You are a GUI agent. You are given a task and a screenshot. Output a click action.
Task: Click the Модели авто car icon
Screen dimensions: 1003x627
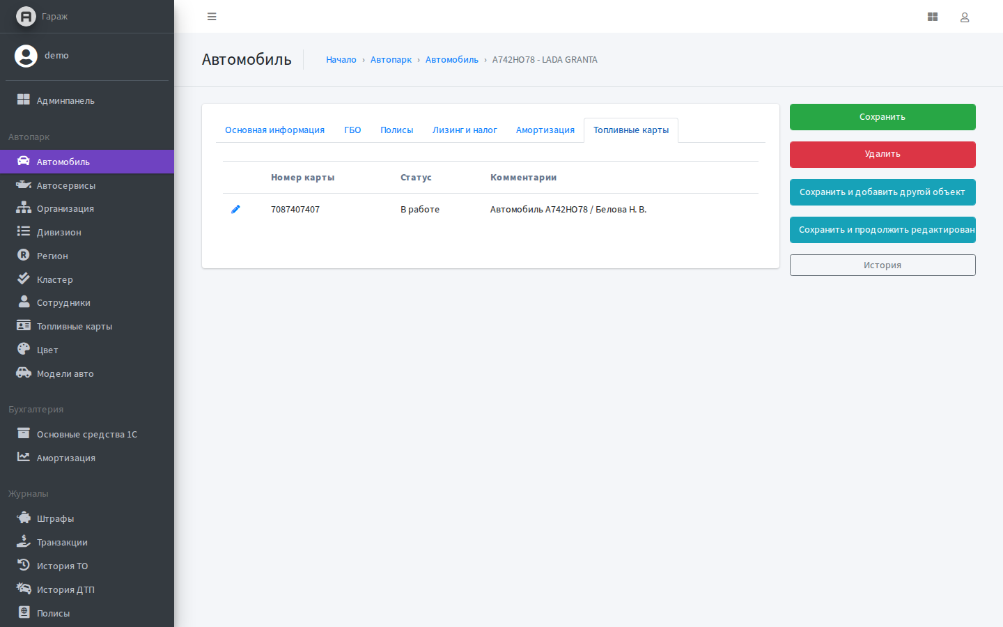(x=24, y=373)
